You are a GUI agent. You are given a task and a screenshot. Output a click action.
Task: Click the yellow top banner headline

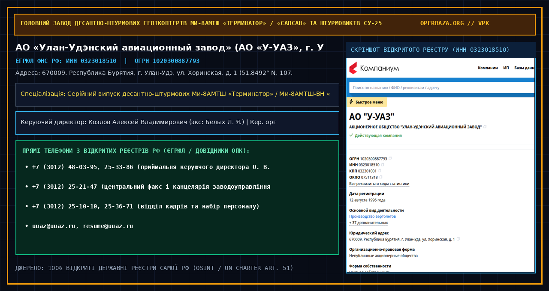tap(201, 23)
